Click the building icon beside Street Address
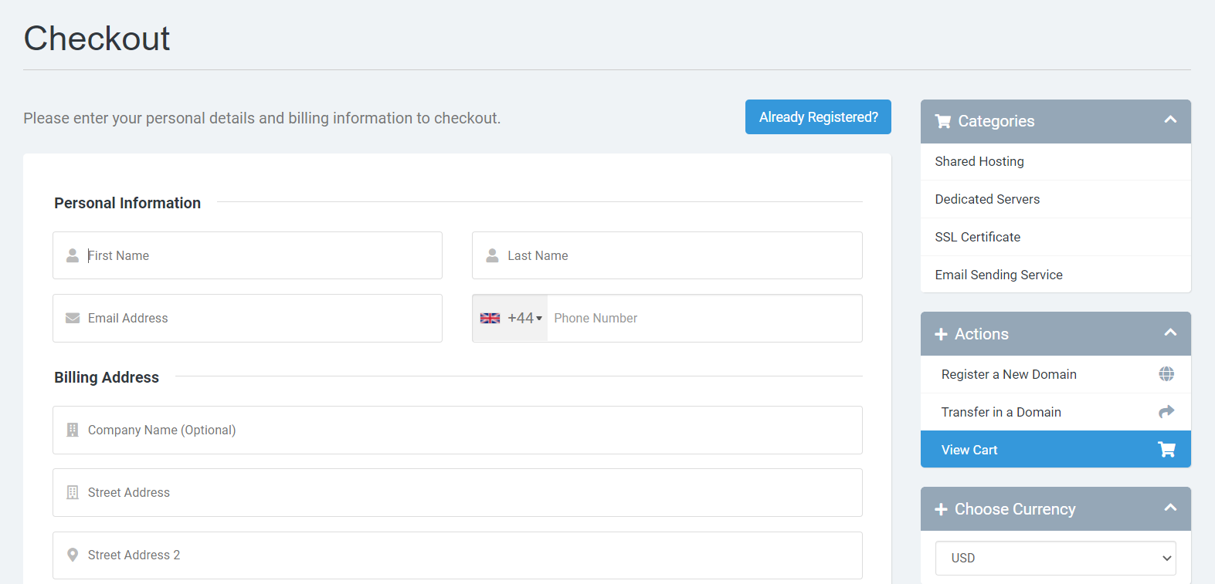Image resolution: width=1215 pixels, height=584 pixels. (x=73, y=492)
